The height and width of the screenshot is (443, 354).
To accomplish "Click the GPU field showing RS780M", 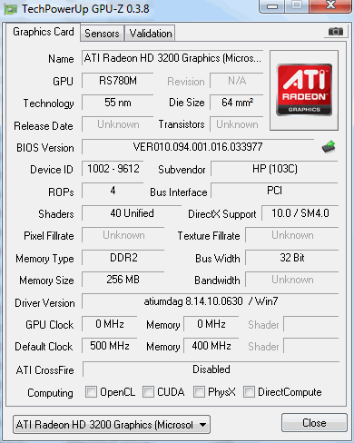I will pos(118,81).
